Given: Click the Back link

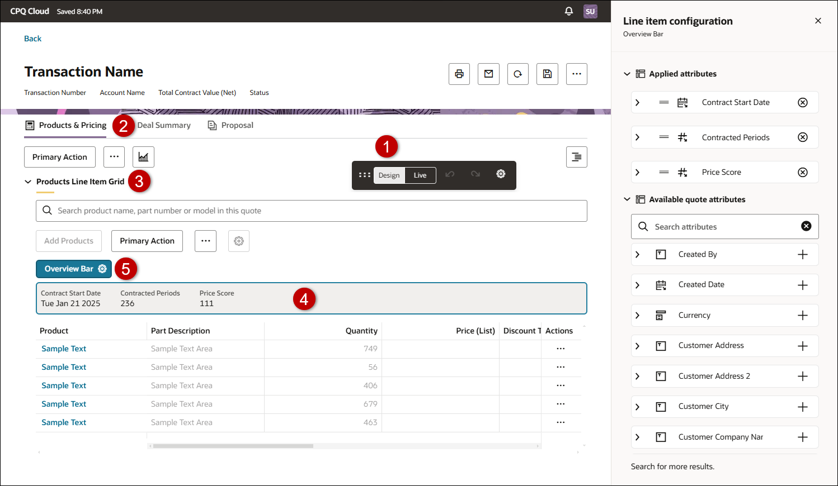Looking at the screenshot, I should click(32, 39).
